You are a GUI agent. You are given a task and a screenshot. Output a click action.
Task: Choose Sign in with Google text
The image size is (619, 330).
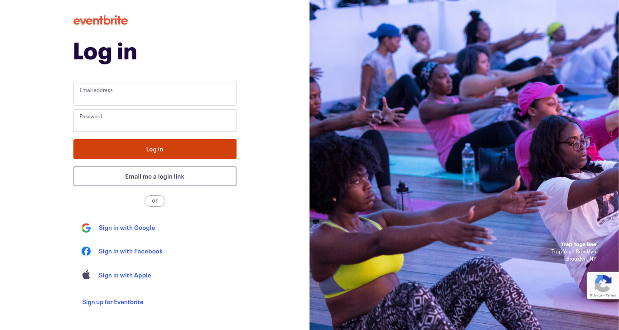[127, 228]
